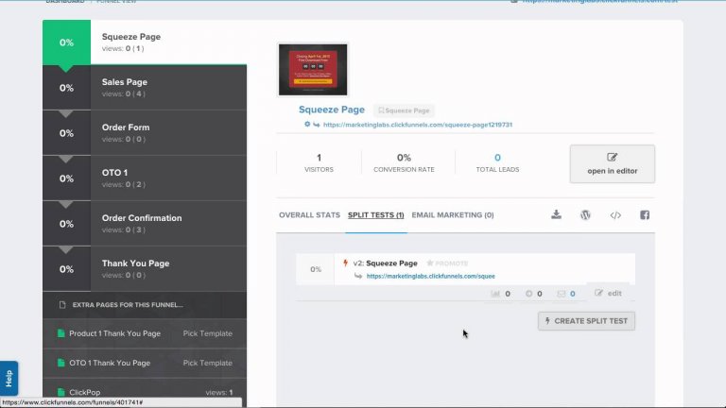Click the lightning bolt icon on the v2 split test
Screen dimensions: 726x408
pyautogui.click(x=345, y=263)
